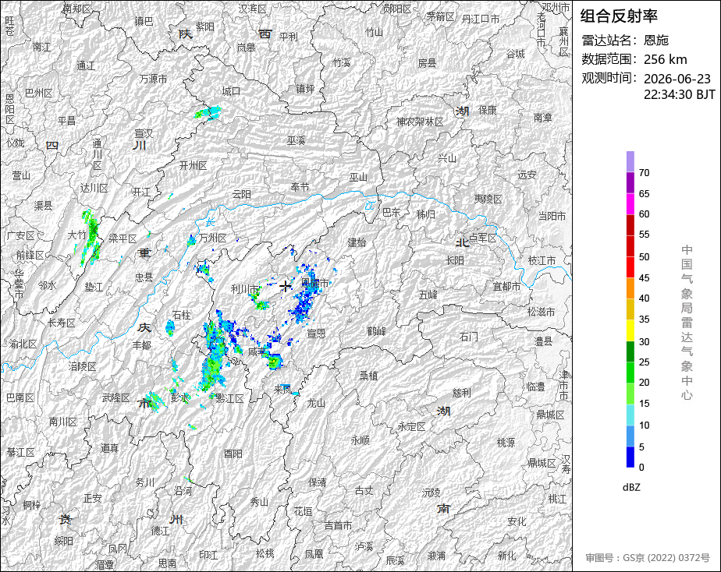The image size is (721, 572).
Task: Click the orange 40-45 dBZ legend swatch
Action: coord(630,288)
